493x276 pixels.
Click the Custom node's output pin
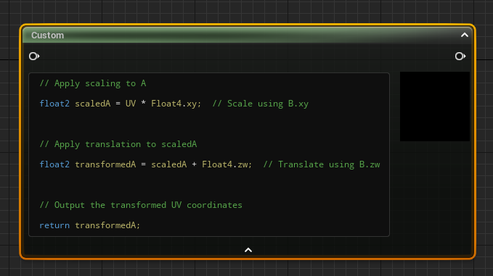pos(460,56)
